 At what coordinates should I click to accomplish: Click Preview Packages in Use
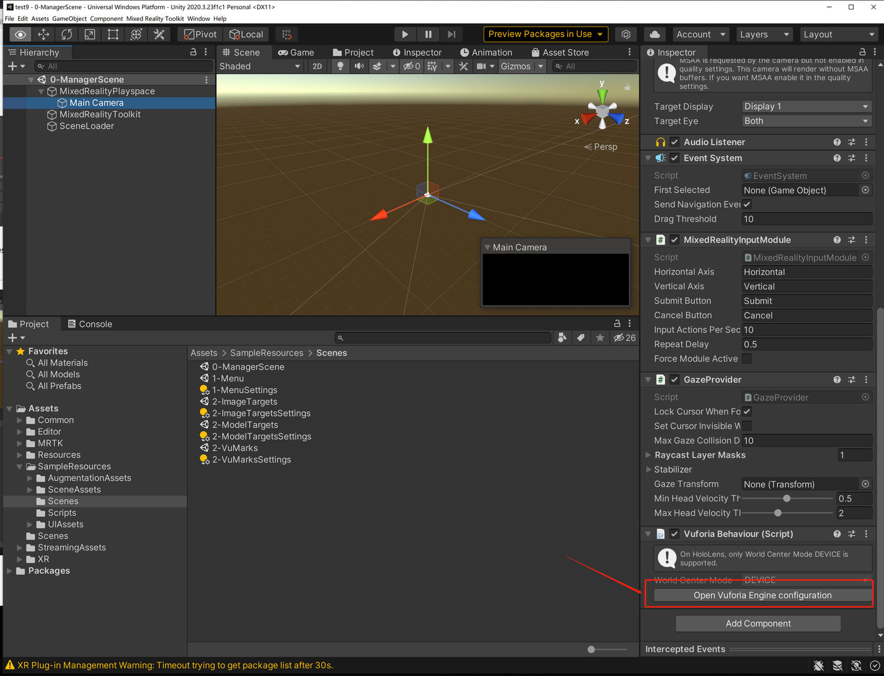point(546,34)
